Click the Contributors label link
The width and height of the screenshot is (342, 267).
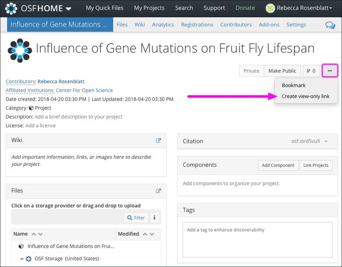click(20, 81)
